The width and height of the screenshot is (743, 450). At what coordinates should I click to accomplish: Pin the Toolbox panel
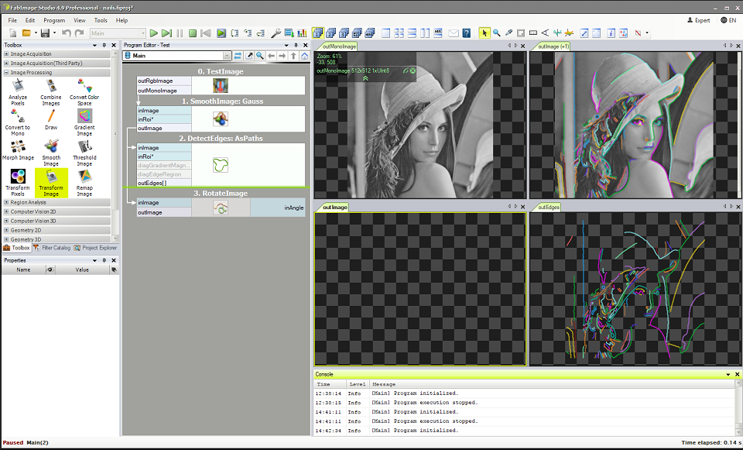click(104, 45)
